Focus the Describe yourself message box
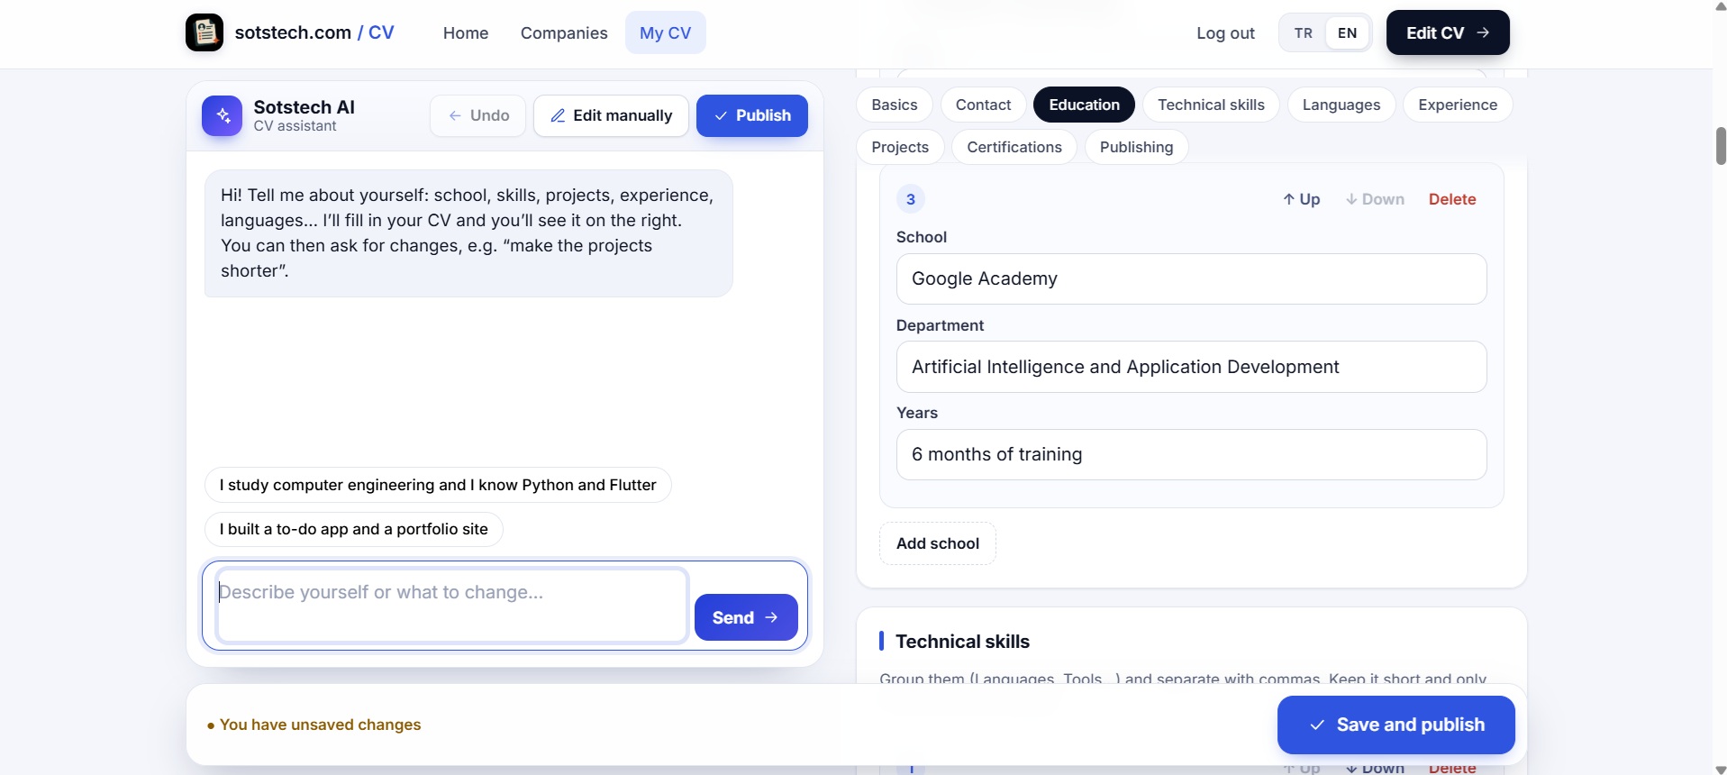Viewport: 1727px width, 775px height. tap(452, 606)
